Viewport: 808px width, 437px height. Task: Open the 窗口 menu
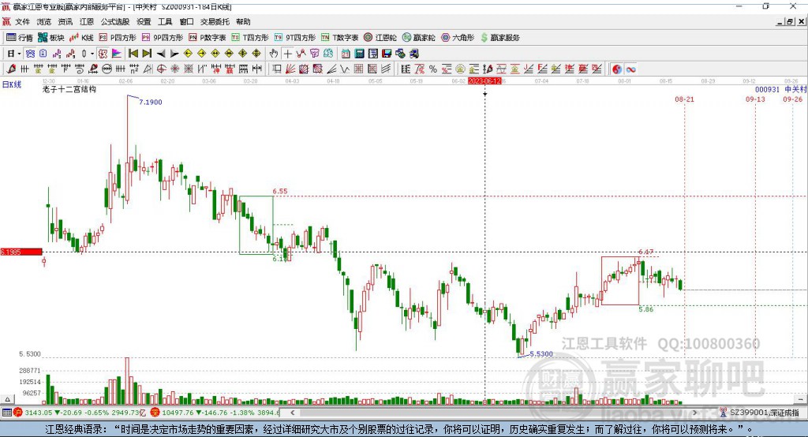click(x=186, y=21)
